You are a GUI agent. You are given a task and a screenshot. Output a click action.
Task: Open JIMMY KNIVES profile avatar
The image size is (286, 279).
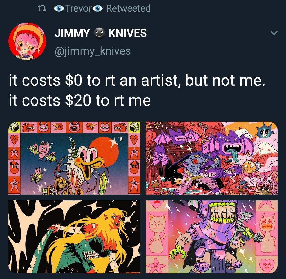[27, 41]
